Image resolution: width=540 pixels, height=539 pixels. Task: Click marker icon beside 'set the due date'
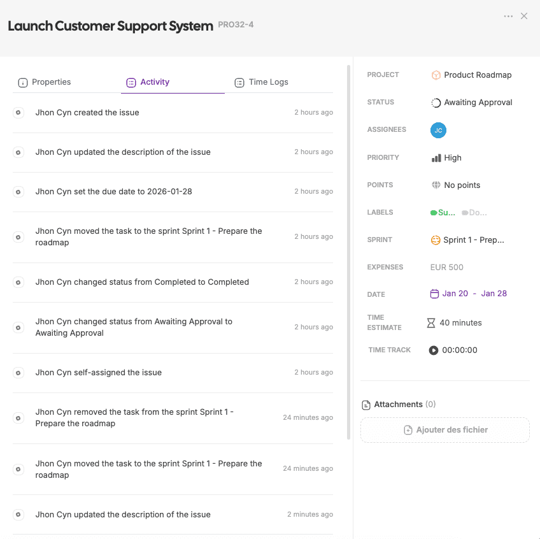click(x=18, y=192)
